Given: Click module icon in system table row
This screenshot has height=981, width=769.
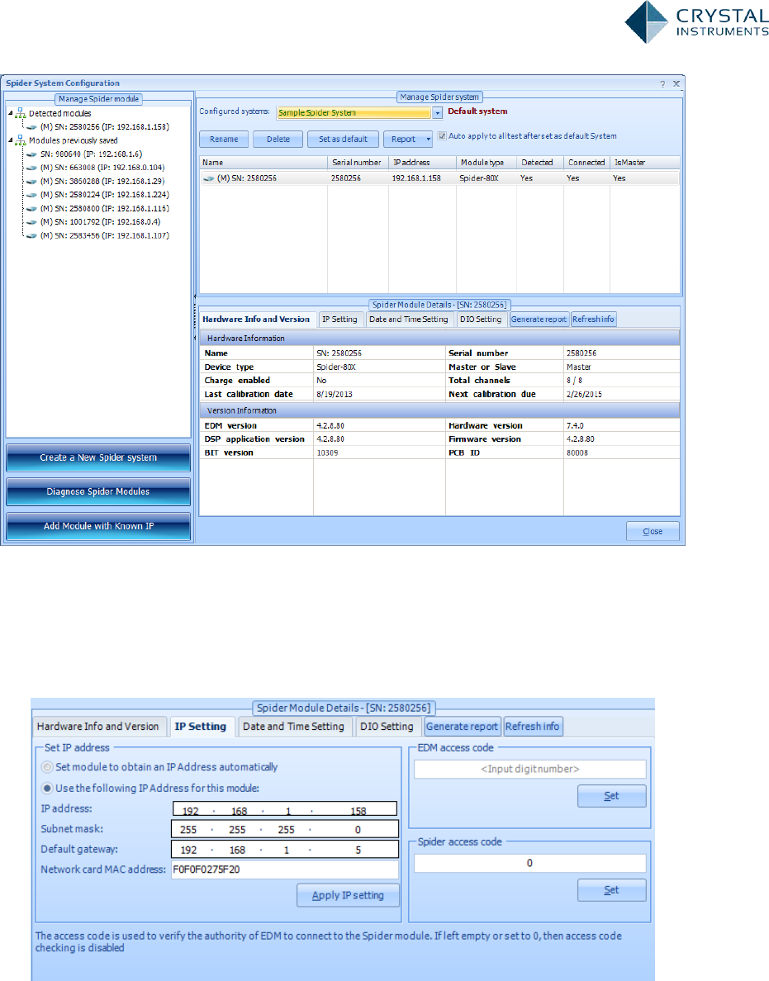Looking at the screenshot, I should tap(209, 178).
